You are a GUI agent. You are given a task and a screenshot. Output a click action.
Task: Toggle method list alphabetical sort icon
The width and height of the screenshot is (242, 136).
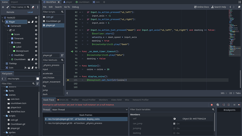coord(62,55)
